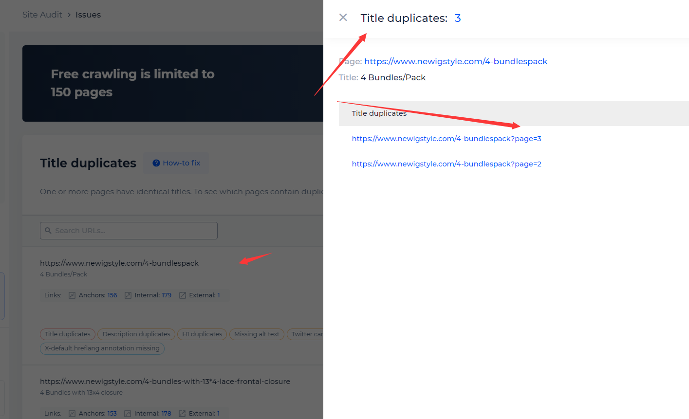The image size is (689, 419).
Task: Open Internal links count 179
Action: [167, 295]
